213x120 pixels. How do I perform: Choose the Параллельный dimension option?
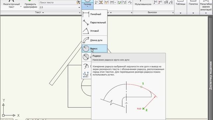click(95, 22)
